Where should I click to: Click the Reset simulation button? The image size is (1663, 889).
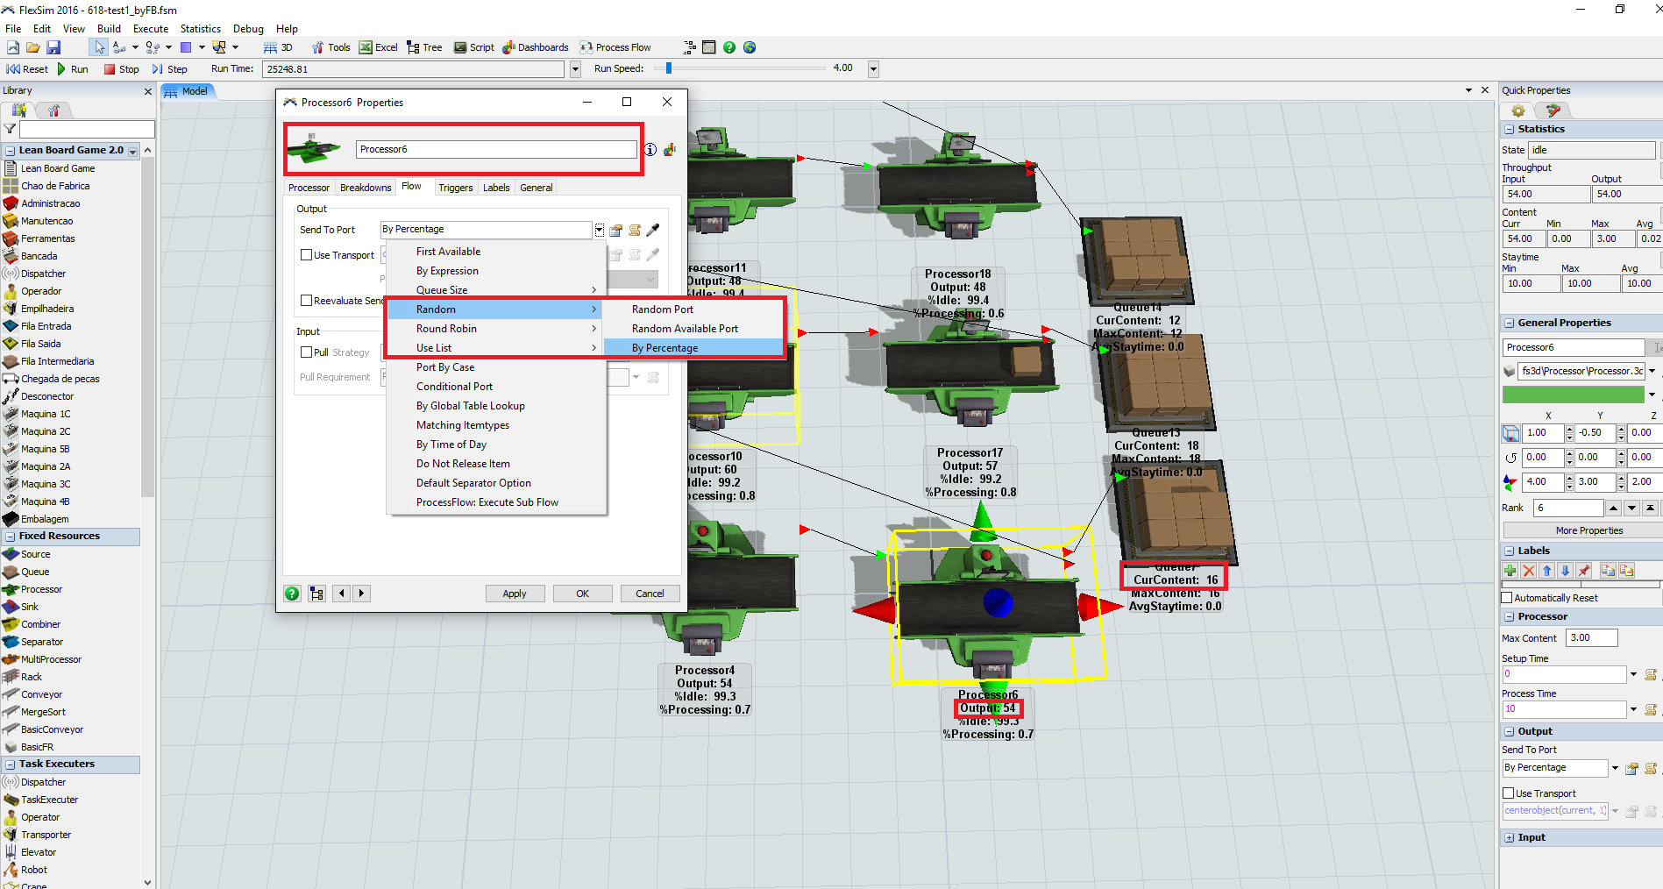click(x=27, y=69)
